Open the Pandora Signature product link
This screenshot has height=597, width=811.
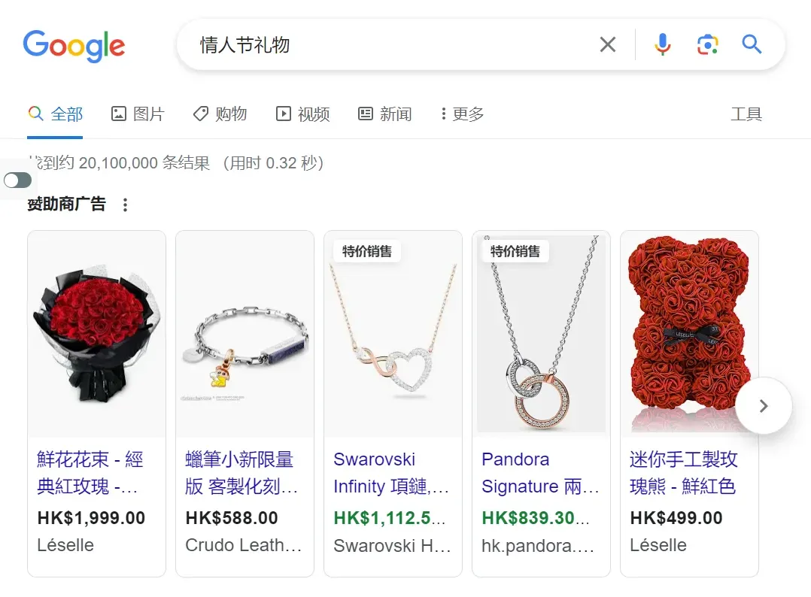tap(540, 473)
